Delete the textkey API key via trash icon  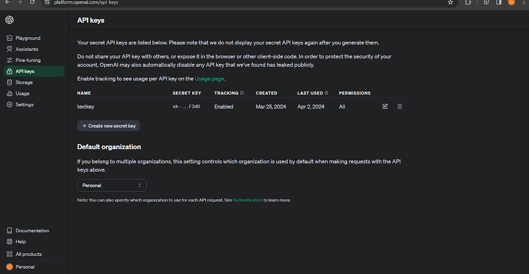pos(400,106)
